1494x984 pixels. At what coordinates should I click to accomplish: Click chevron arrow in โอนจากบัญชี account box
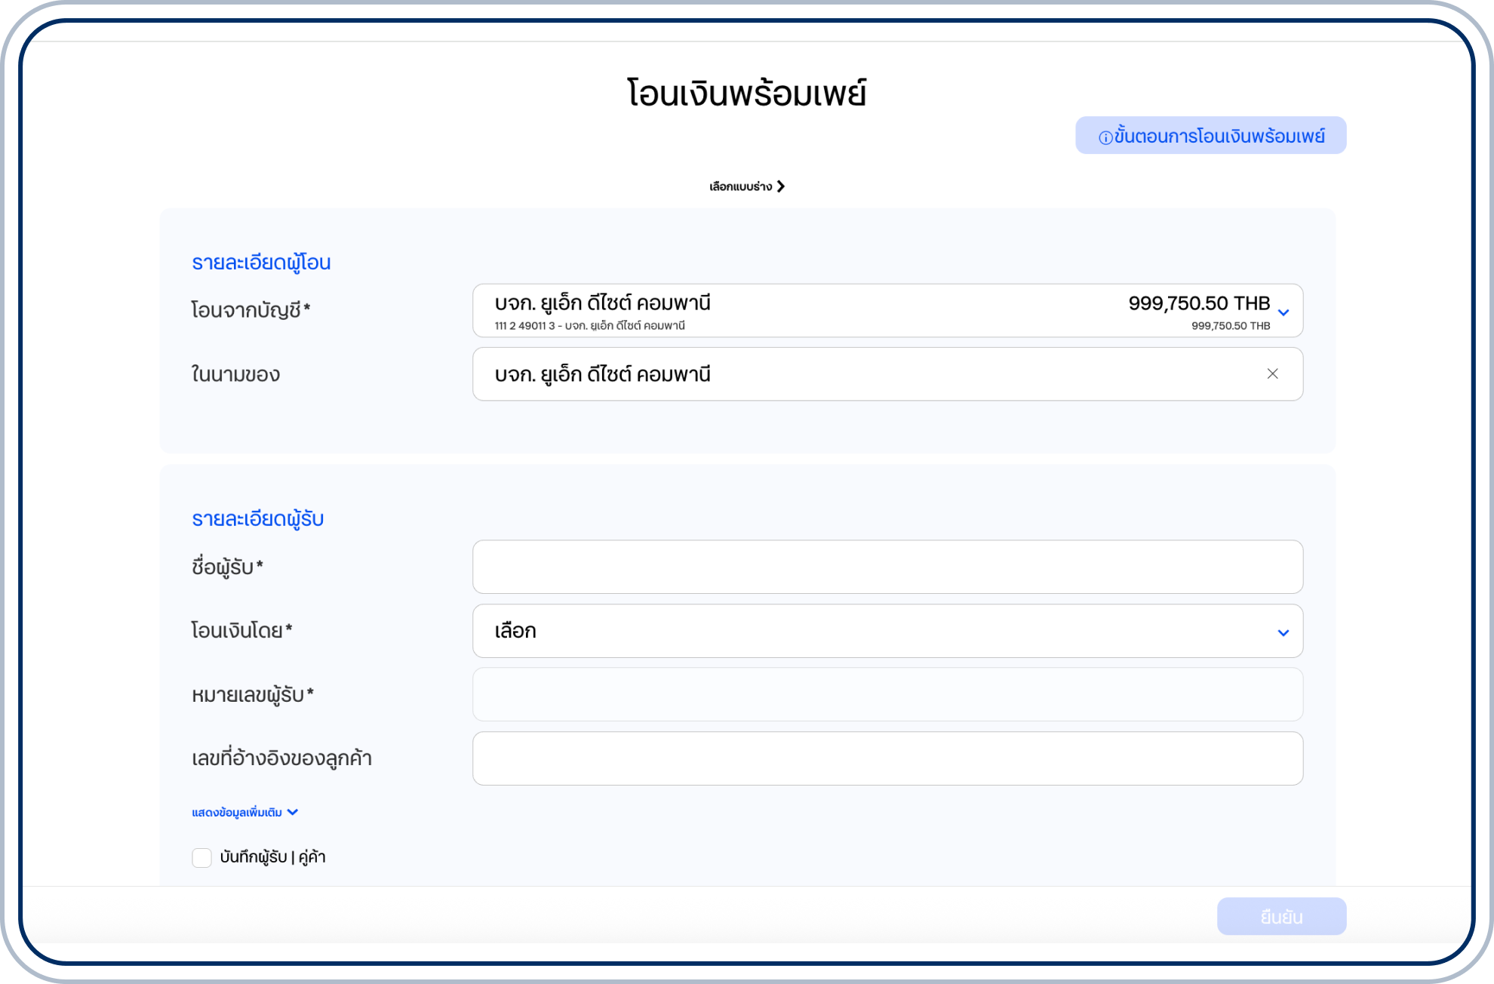tap(1283, 312)
